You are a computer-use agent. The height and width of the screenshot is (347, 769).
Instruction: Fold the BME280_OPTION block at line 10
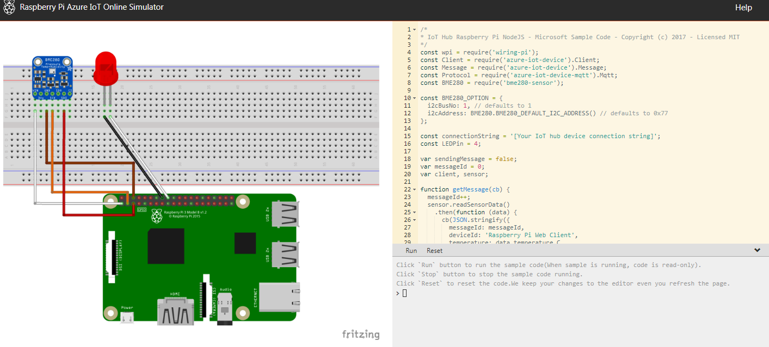click(x=415, y=98)
